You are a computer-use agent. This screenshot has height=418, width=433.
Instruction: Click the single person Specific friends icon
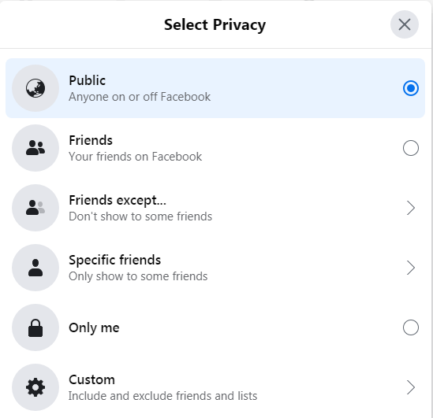point(35,268)
